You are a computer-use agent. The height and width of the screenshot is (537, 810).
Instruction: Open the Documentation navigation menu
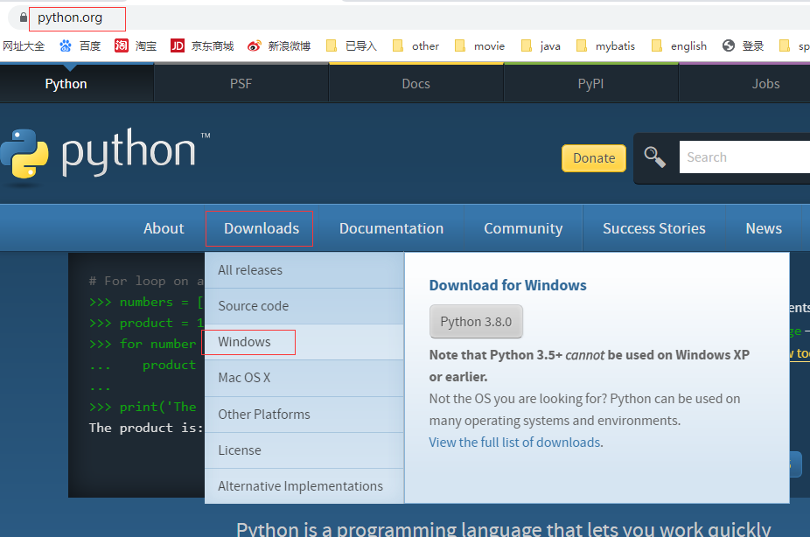[391, 228]
